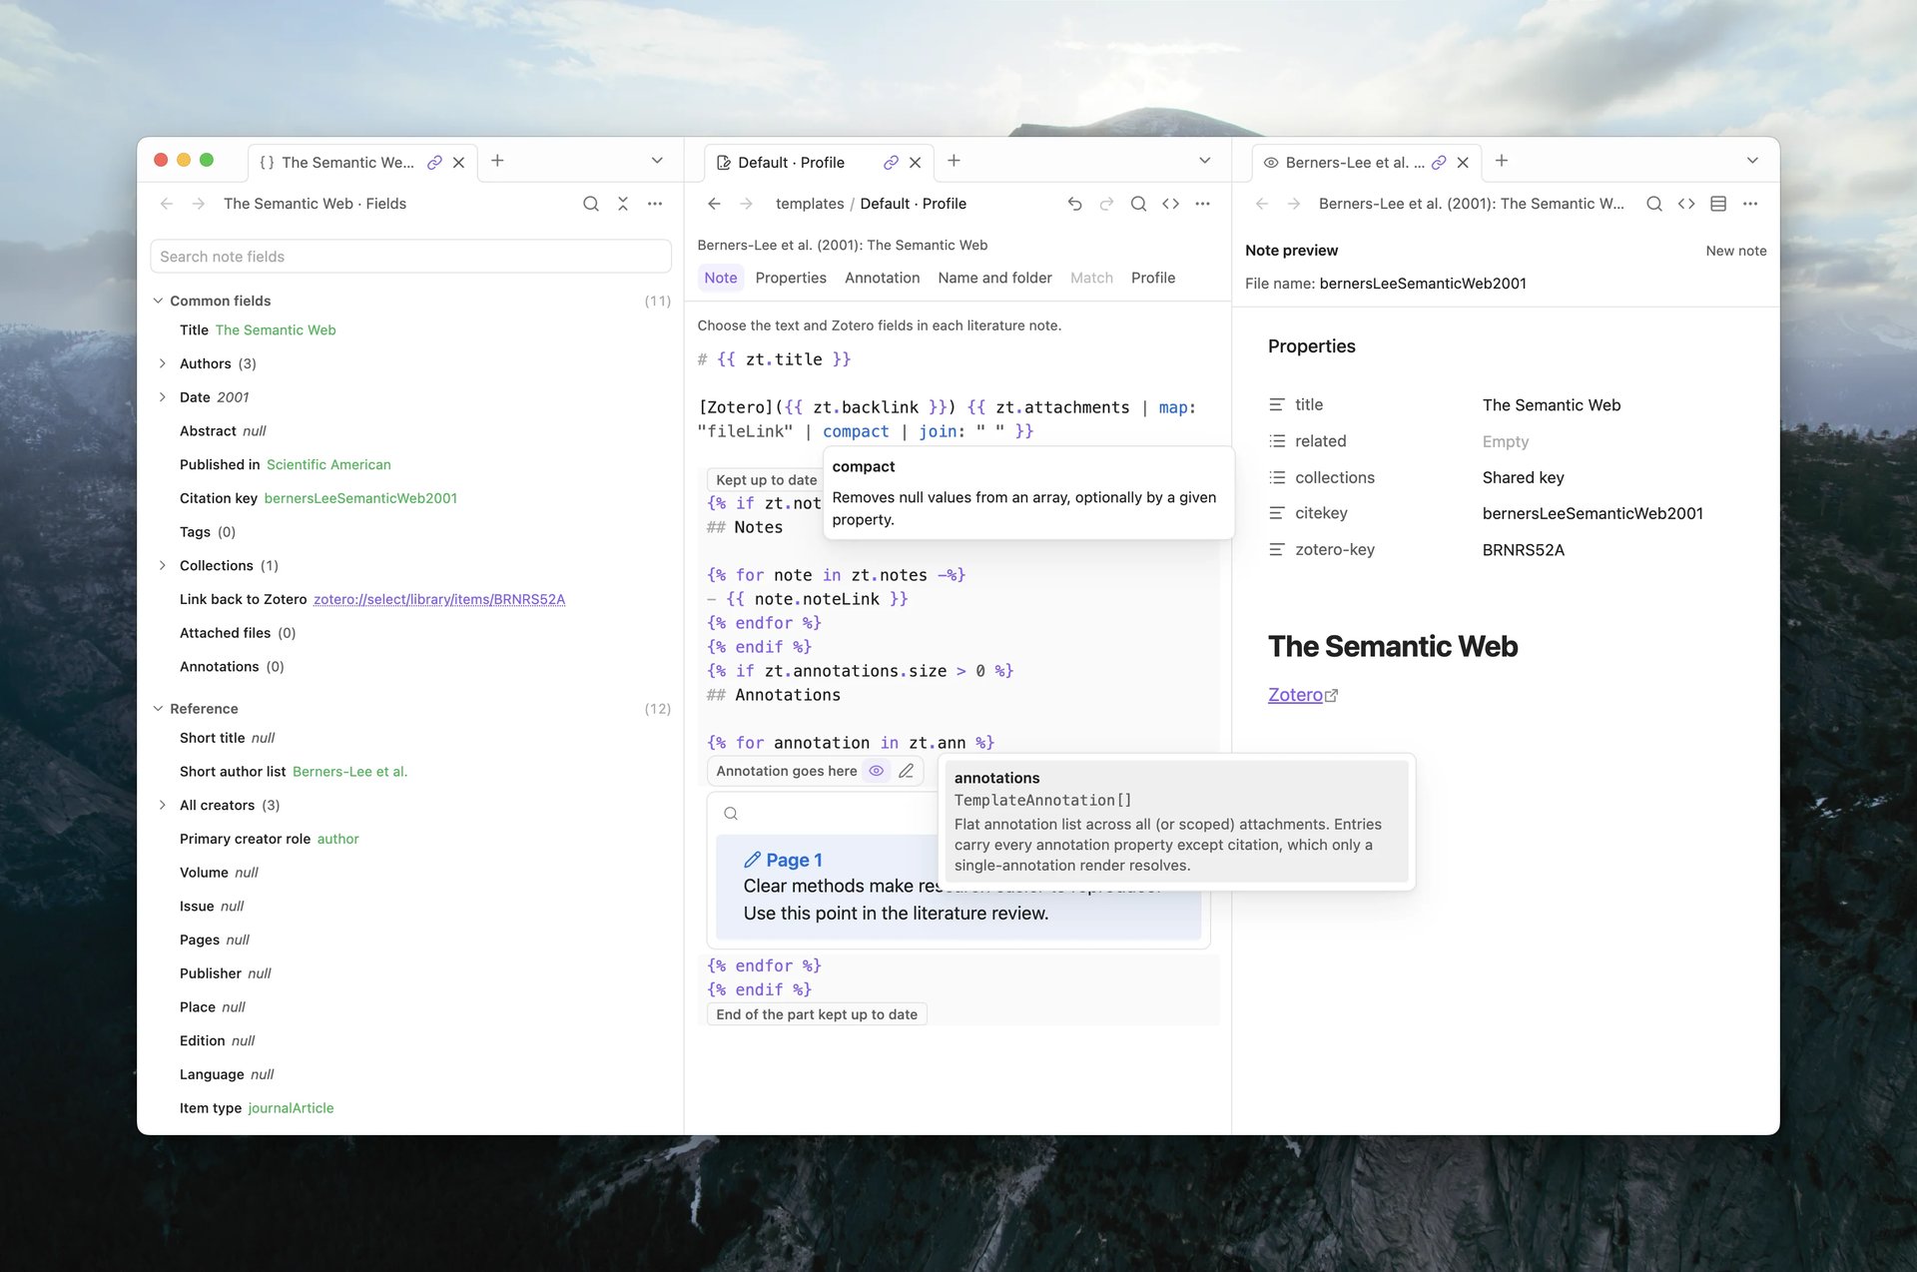Image resolution: width=1917 pixels, height=1272 pixels.
Task: Go back in the note preview pane
Action: click(1262, 204)
